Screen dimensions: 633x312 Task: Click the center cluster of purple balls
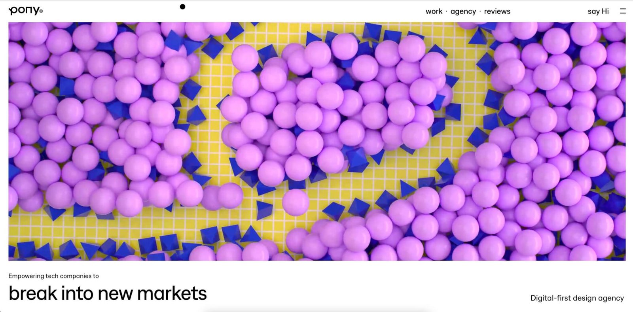click(336, 111)
